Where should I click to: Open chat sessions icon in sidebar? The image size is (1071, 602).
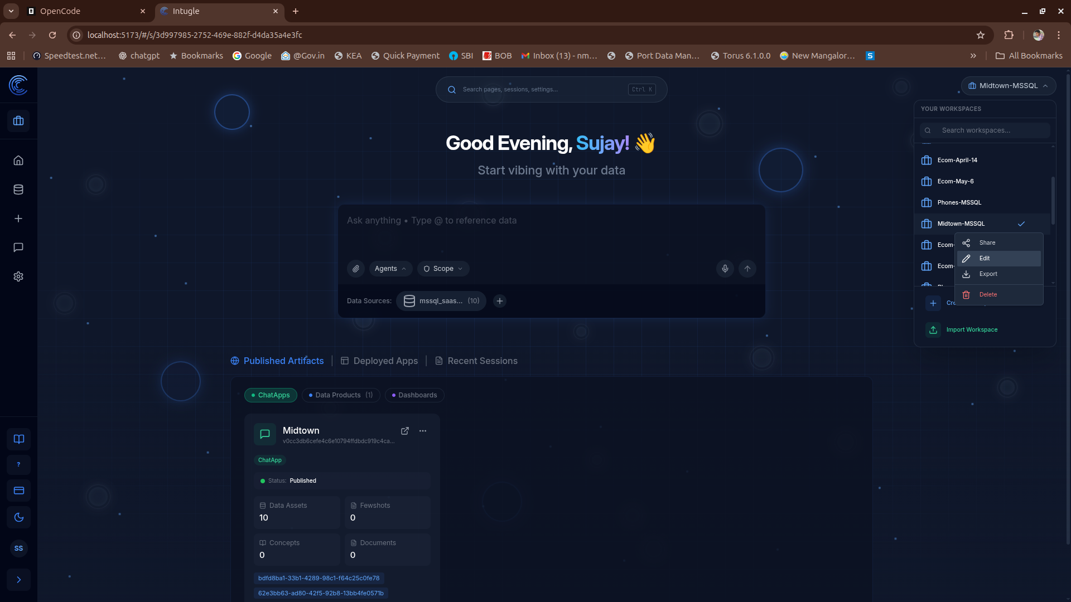[x=18, y=247]
